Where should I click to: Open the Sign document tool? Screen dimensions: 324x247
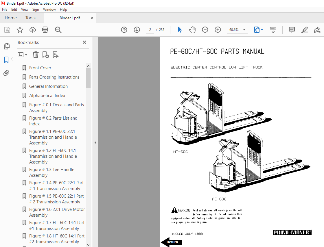317,30
